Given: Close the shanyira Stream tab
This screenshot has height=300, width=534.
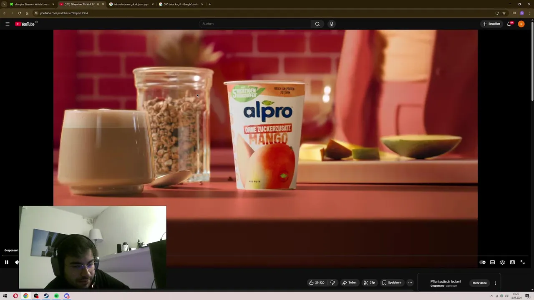Looking at the screenshot, I should click(x=53, y=4).
